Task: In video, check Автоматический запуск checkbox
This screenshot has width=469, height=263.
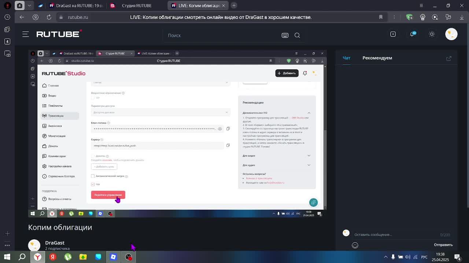Action: coord(93,176)
